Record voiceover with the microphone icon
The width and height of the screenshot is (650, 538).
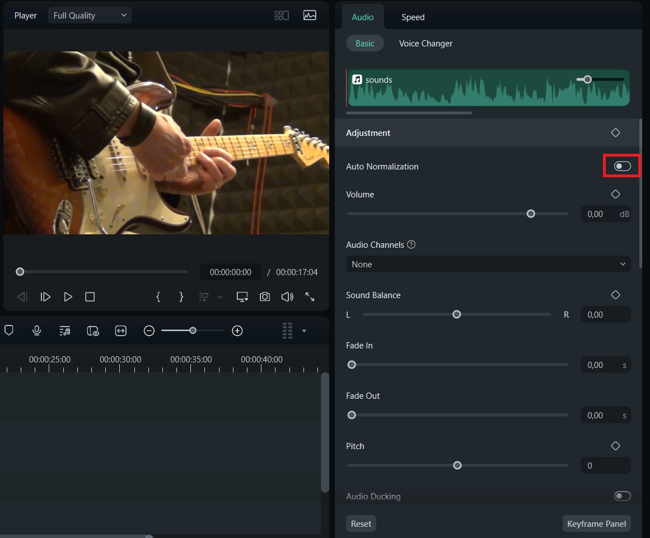point(36,331)
